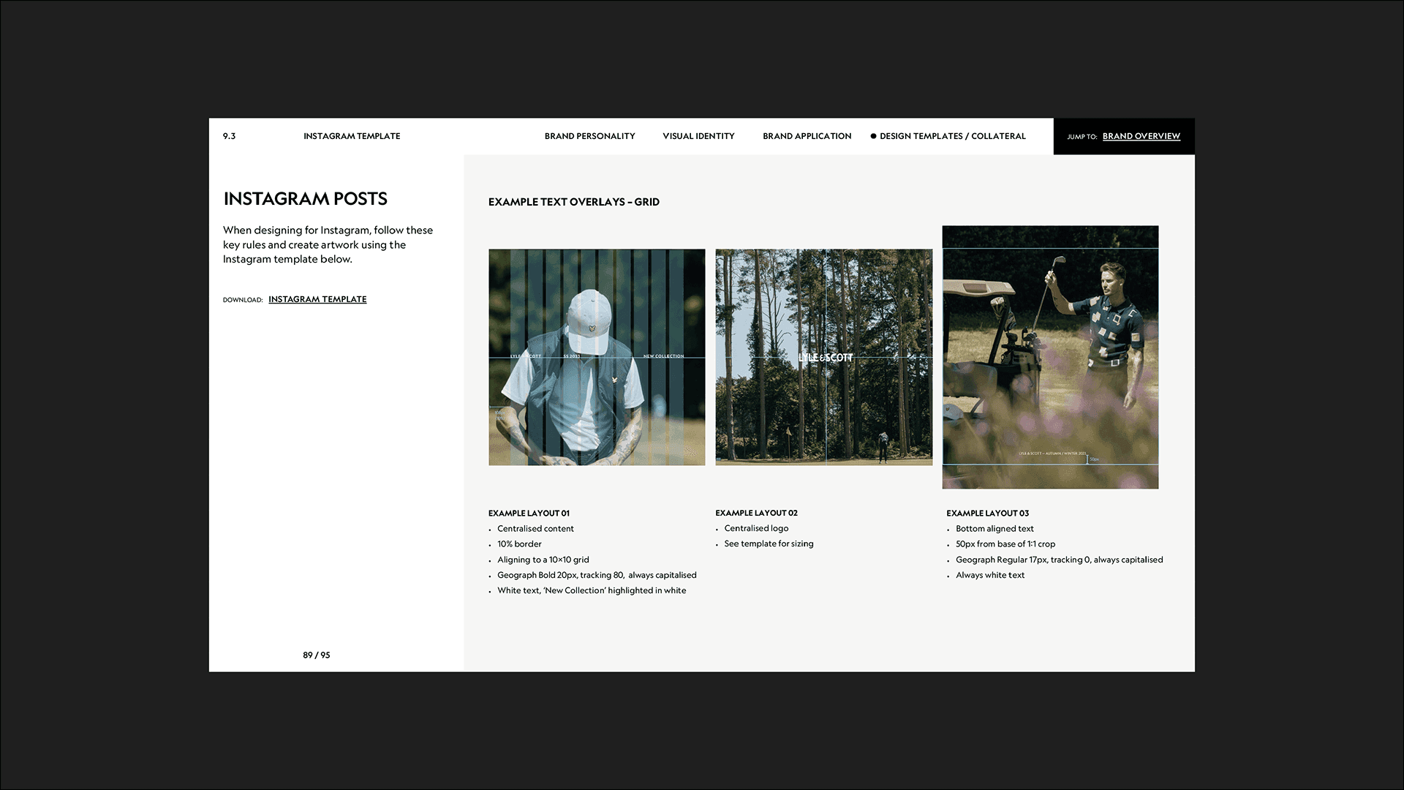Image resolution: width=1404 pixels, height=790 pixels.
Task: Select the Example Layout 01 title
Action: click(529, 513)
